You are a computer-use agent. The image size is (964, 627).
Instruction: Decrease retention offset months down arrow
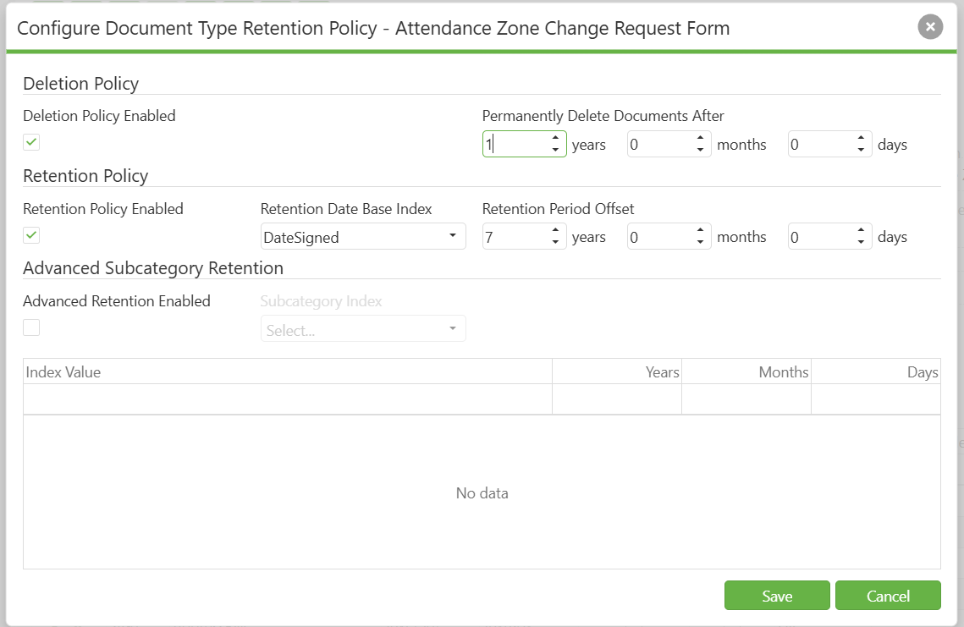click(x=700, y=242)
